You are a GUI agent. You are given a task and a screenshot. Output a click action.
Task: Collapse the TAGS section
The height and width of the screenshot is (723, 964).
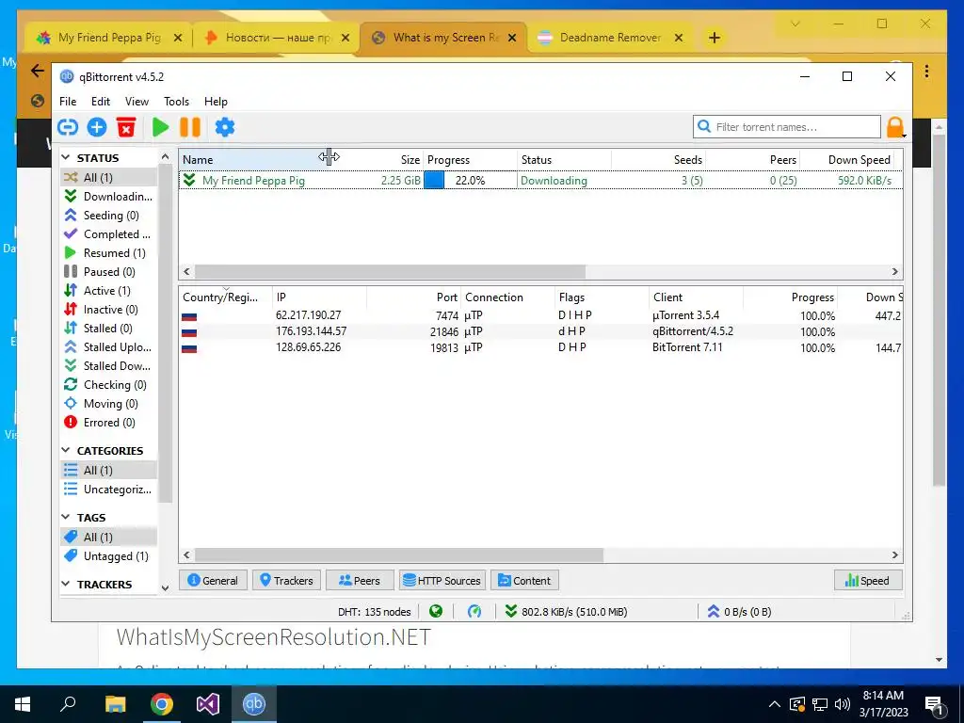coord(66,517)
